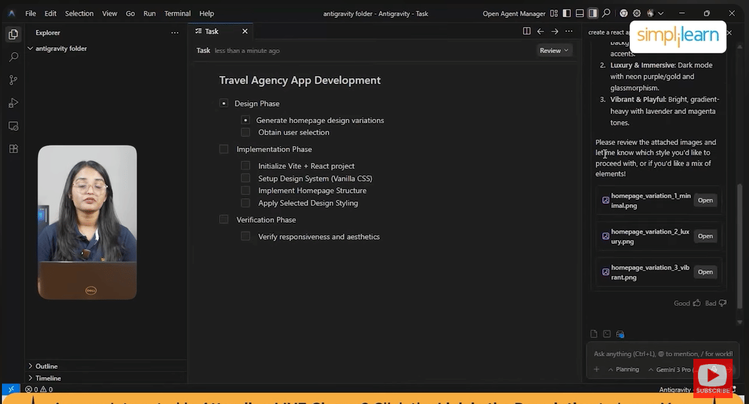Open homepage_variation_2_luxury.png with Open button
The image size is (749, 404).
705,236
